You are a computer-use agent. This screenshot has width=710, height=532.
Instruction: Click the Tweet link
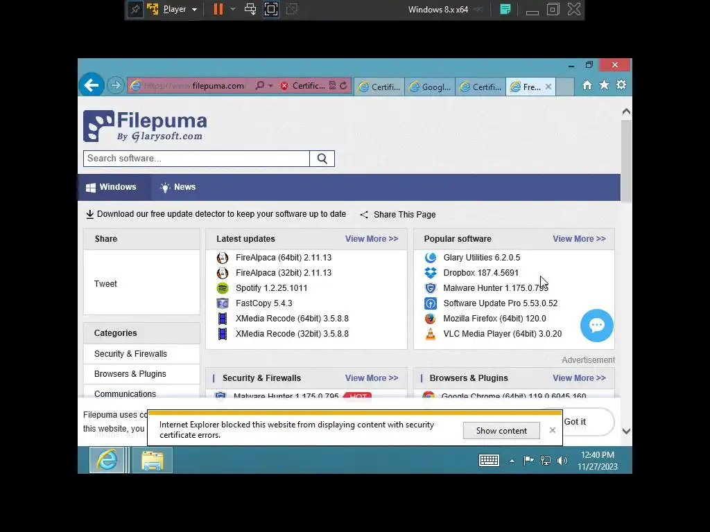click(x=105, y=283)
